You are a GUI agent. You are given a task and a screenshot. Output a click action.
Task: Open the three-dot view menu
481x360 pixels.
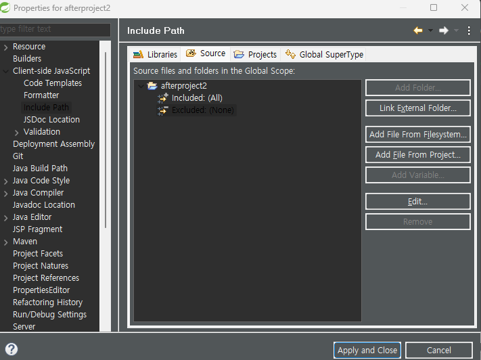tap(469, 30)
